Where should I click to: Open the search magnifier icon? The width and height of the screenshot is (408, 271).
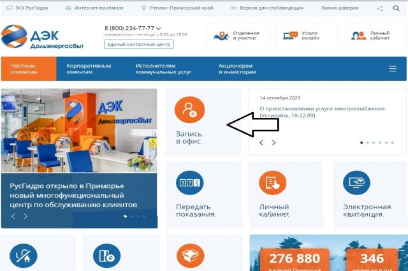(396, 8)
